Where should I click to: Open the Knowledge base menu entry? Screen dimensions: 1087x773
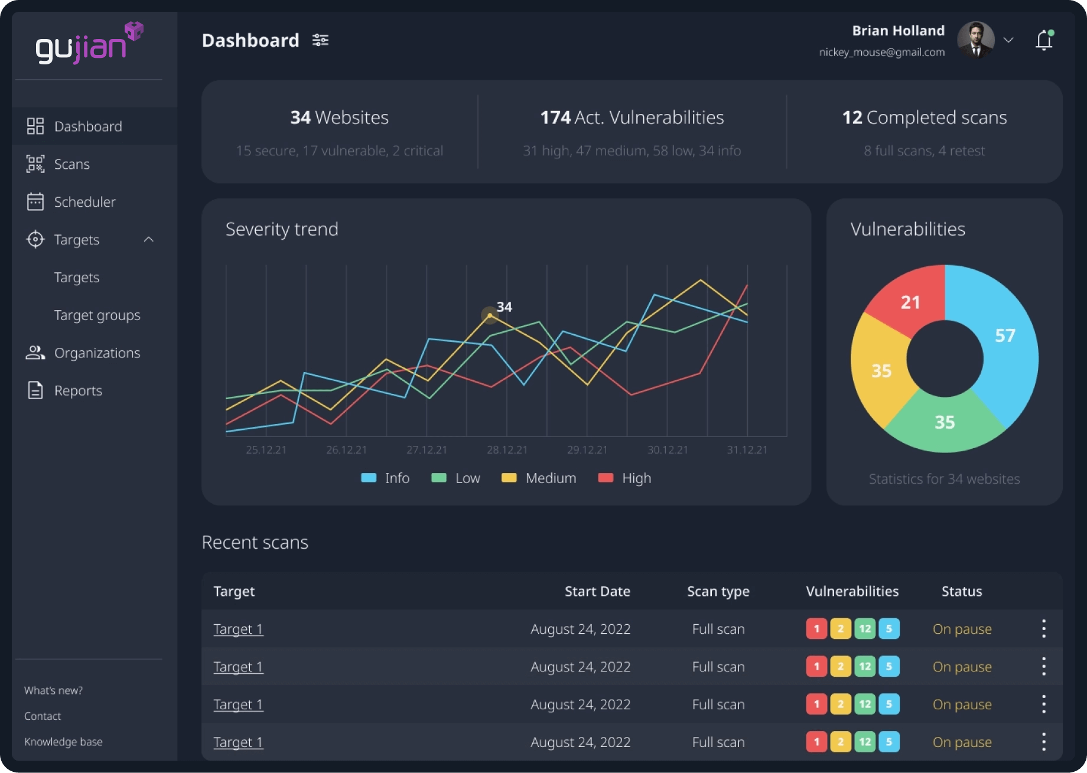(63, 742)
